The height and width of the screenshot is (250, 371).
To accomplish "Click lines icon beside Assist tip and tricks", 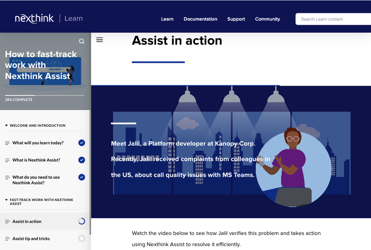I will point(7,239).
